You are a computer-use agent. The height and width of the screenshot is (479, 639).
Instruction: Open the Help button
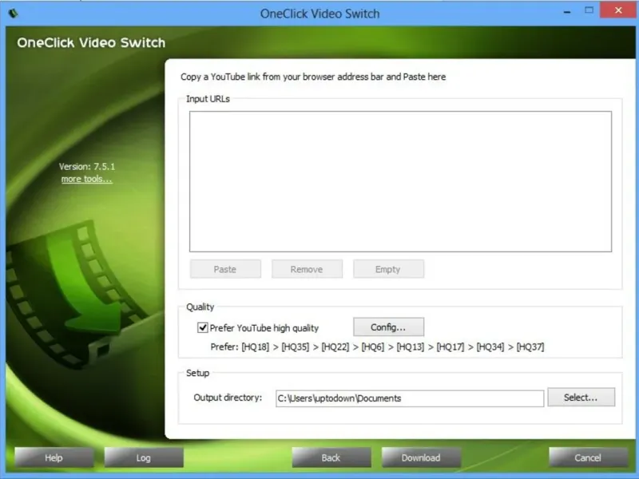click(x=54, y=457)
